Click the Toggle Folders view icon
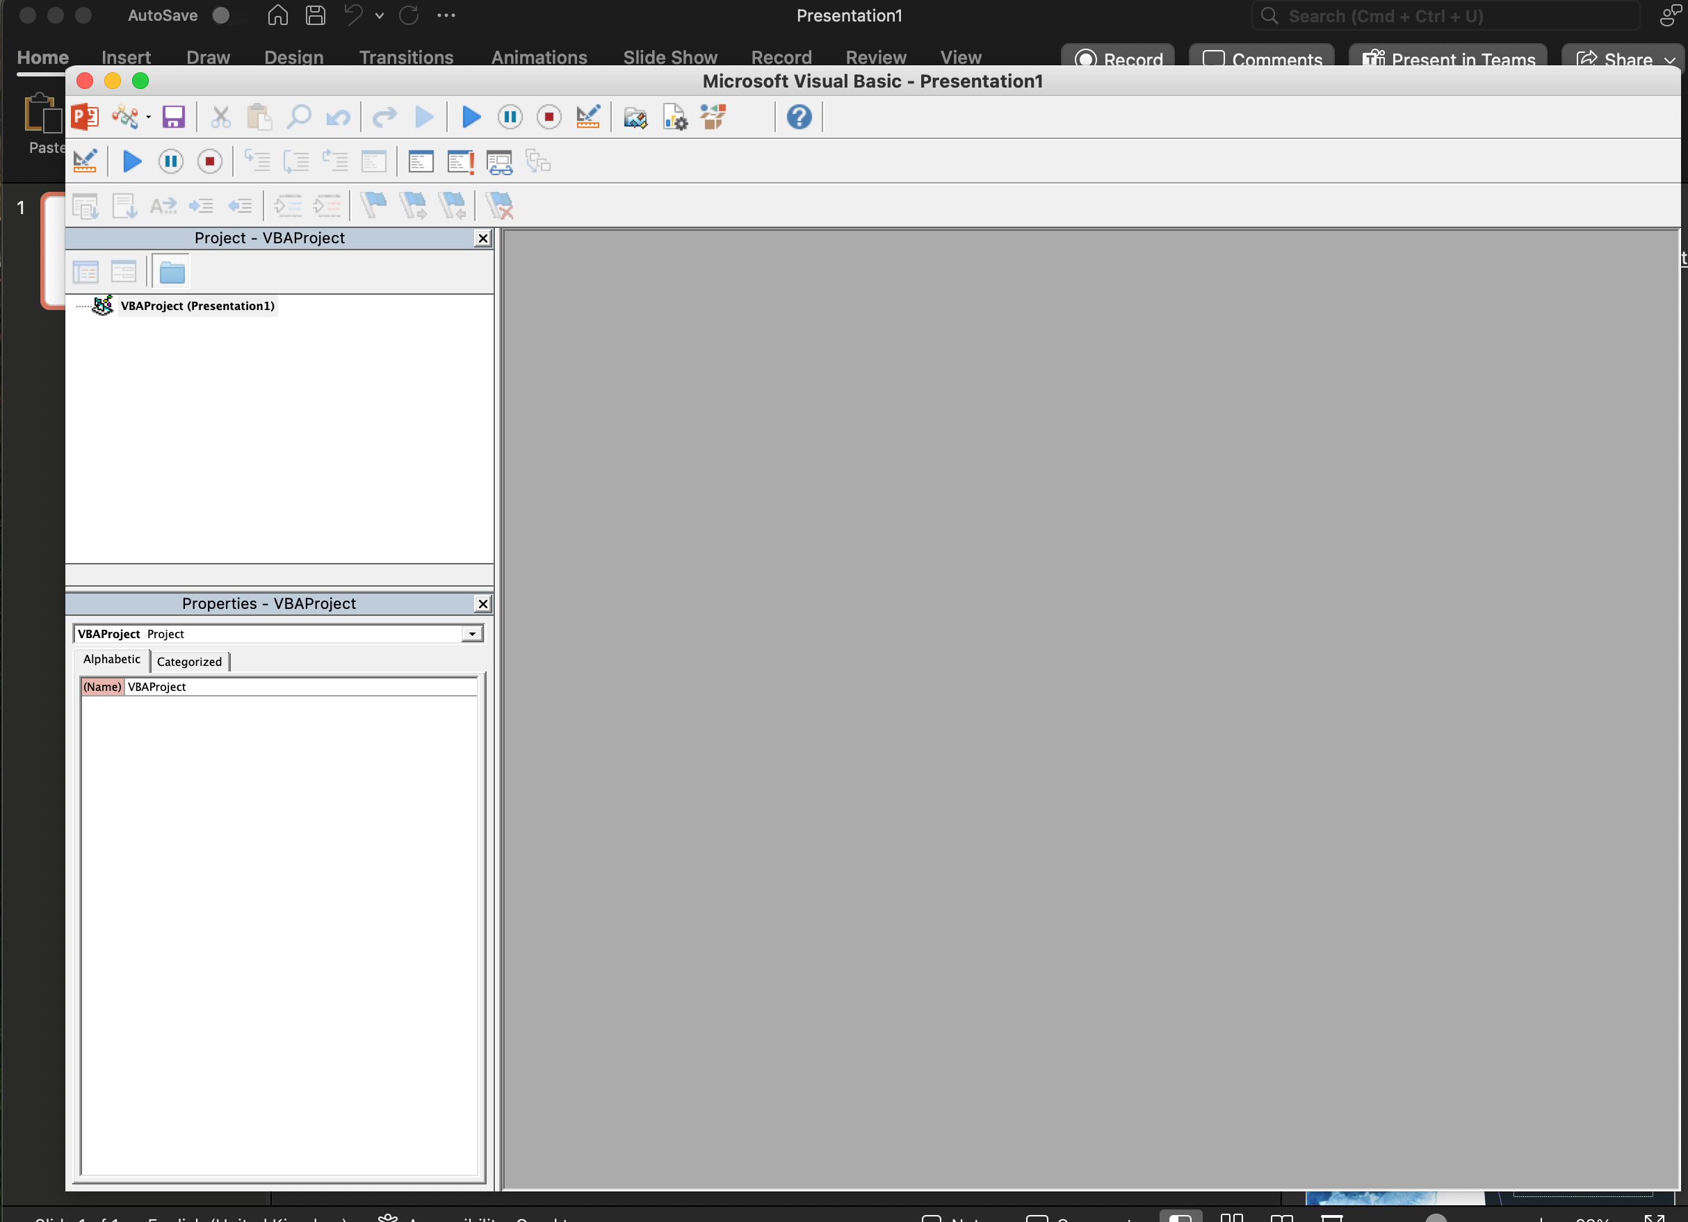1688x1222 pixels. click(x=172, y=271)
